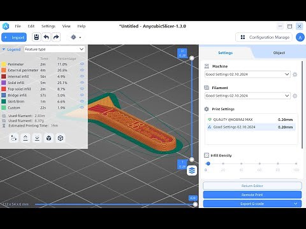Open Configuration Manage
306x229 pixels.
(x=264, y=38)
